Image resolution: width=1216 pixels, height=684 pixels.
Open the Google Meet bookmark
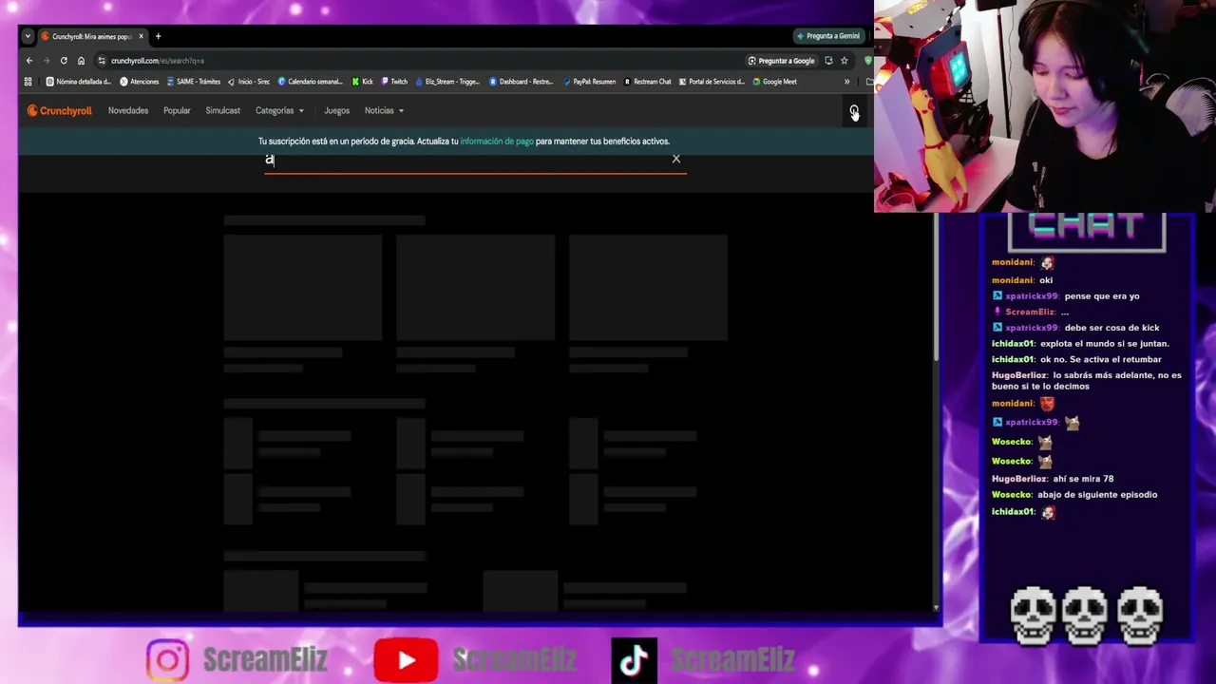pos(774,82)
